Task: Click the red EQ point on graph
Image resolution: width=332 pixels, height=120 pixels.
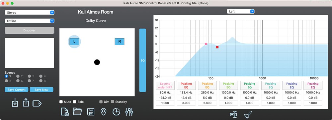Action: pos(217,47)
